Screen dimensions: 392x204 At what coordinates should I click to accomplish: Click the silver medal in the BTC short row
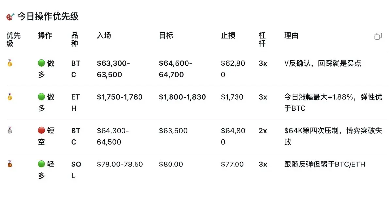[10, 130]
